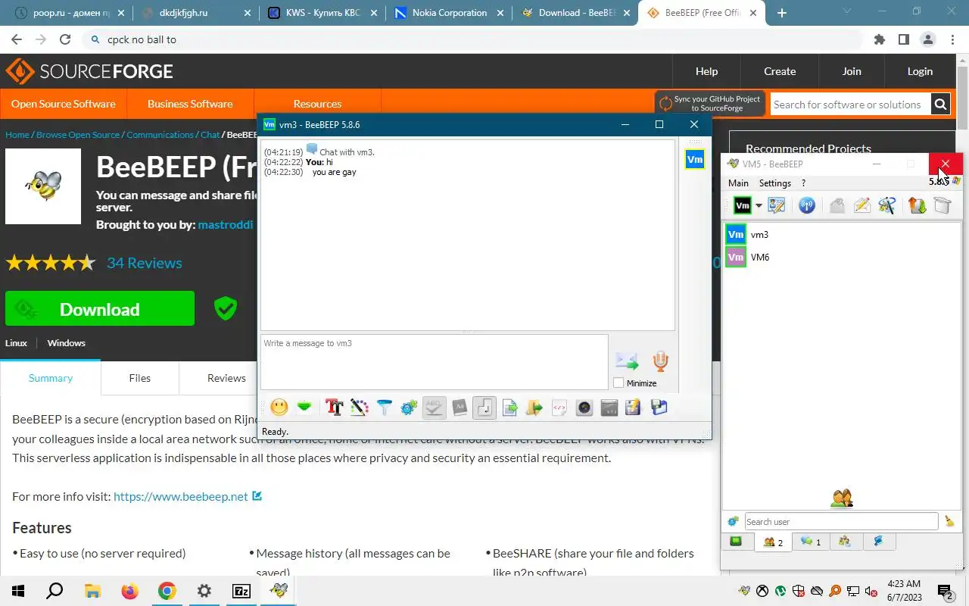Switch to the chats tab showing 1

coord(811,542)
